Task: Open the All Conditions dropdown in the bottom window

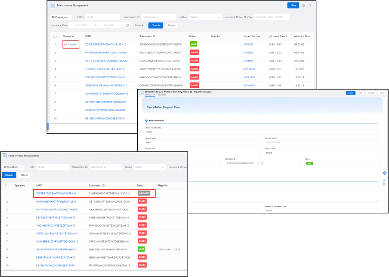Action: [x=12, y=167]
